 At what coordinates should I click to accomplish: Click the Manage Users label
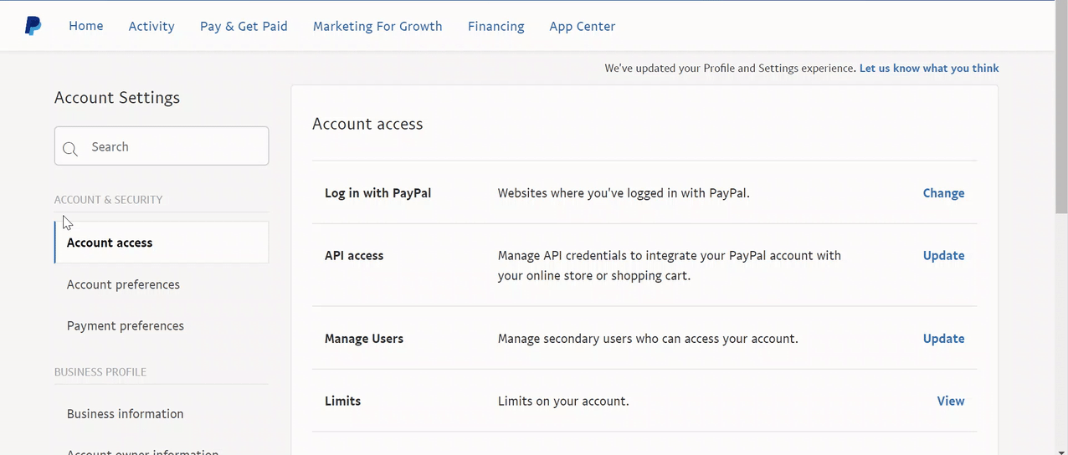point(364,339)
